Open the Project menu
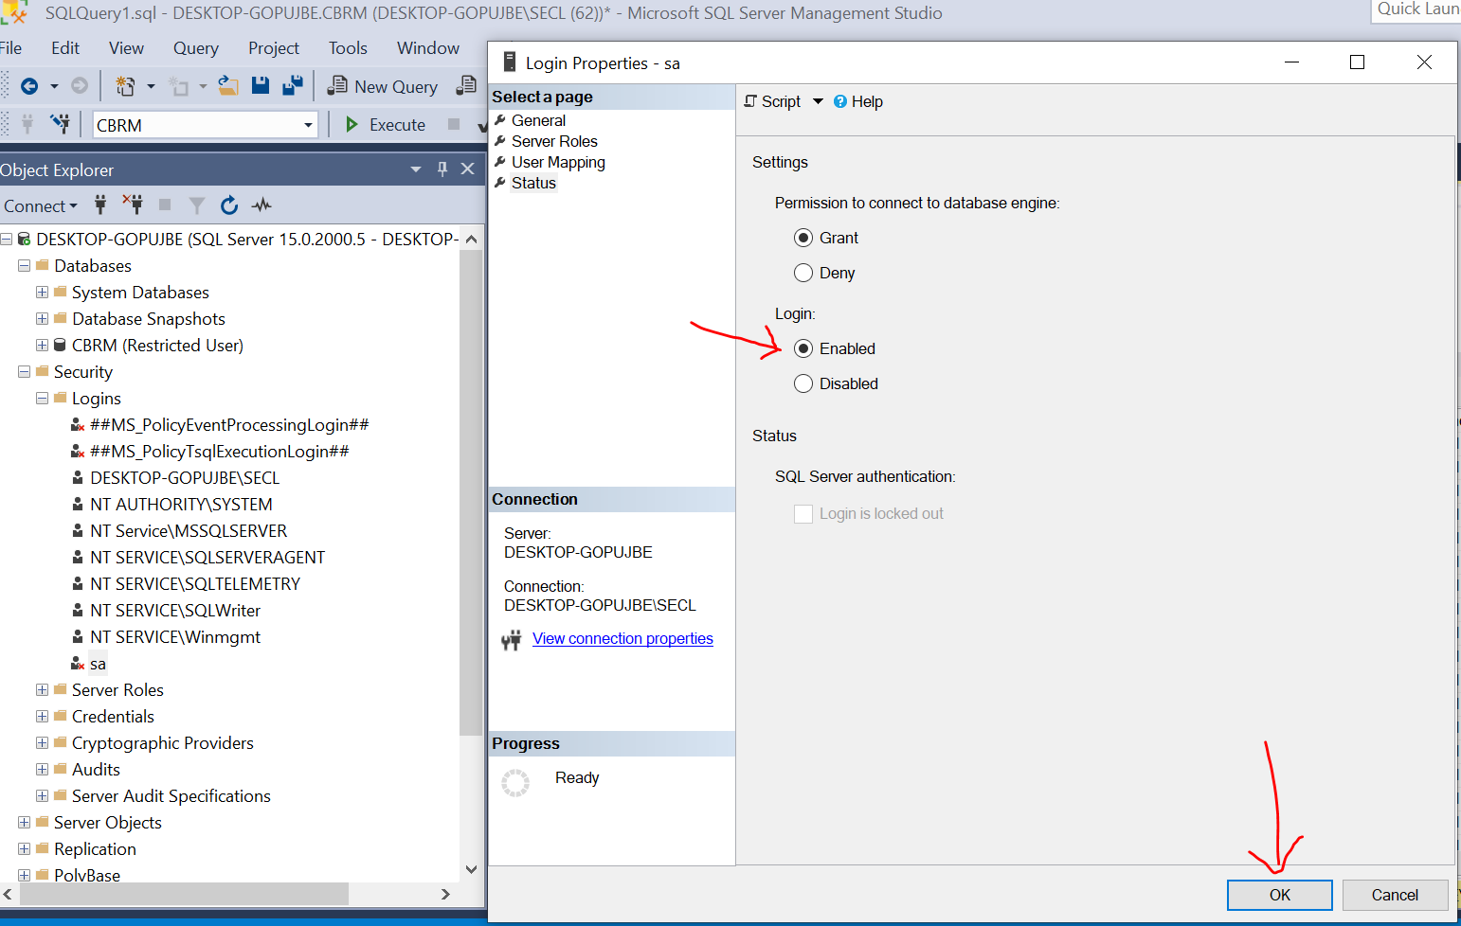This screenshot has width=1461, height=926. pos(274,48)
